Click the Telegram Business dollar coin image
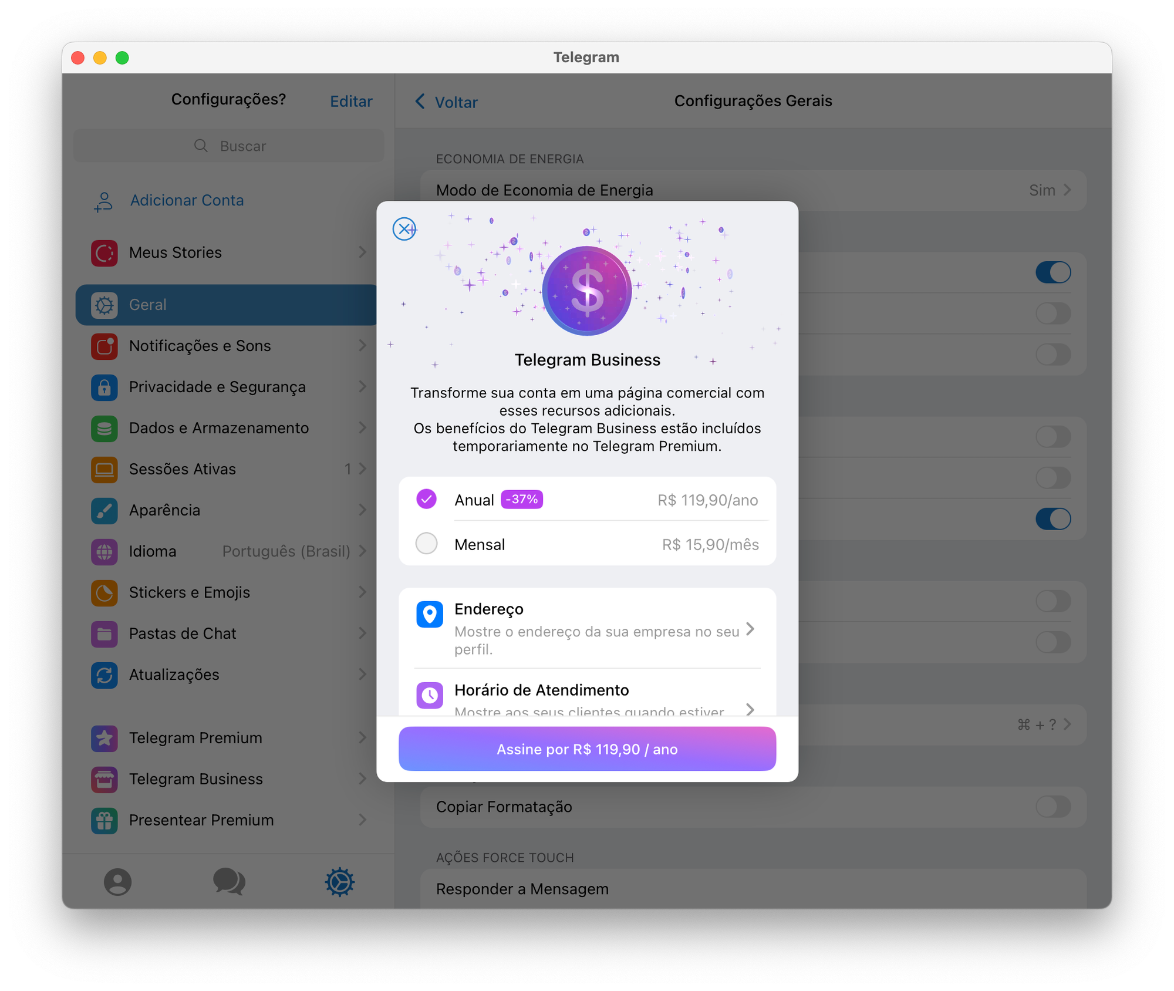This screenshot has width=1174, height=991. click(x=587, y=291)
